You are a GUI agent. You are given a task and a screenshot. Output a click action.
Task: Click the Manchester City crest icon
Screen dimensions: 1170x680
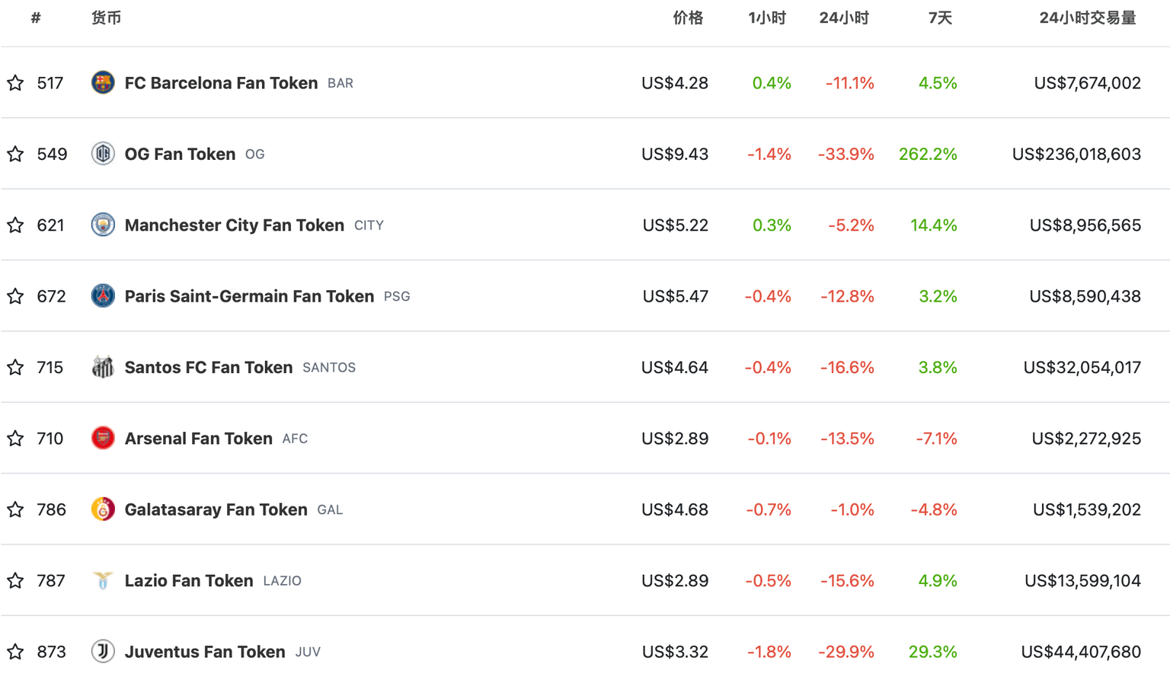pyautogui.click(x=103, y=225)
